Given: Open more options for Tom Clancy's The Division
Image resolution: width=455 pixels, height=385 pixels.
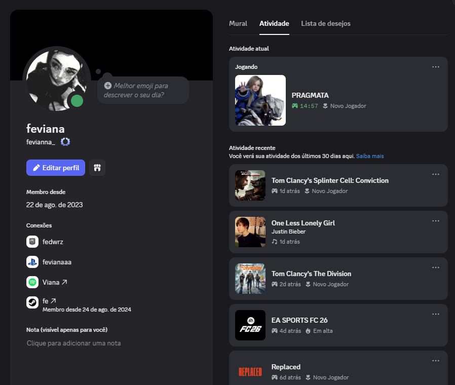Looking at the screenshot, I should coord(436,267).
